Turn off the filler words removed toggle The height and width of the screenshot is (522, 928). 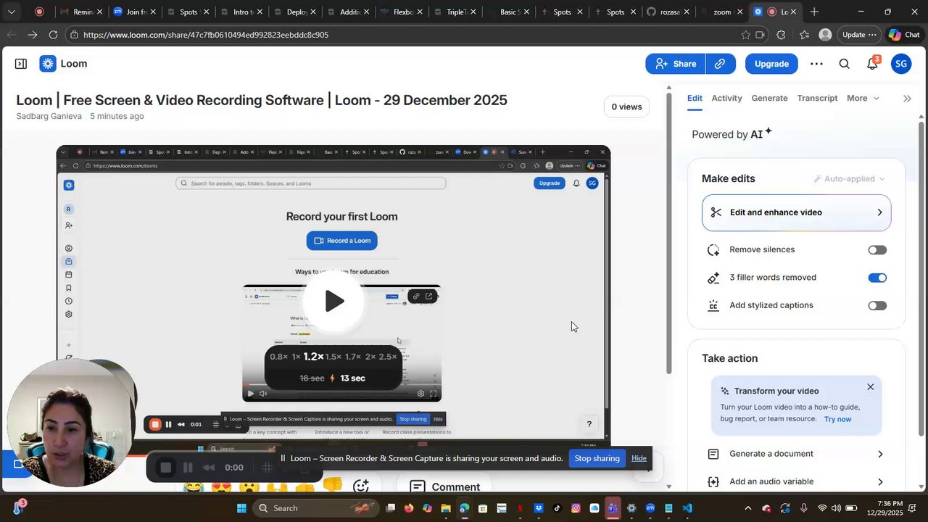click(x=877, y=278)
